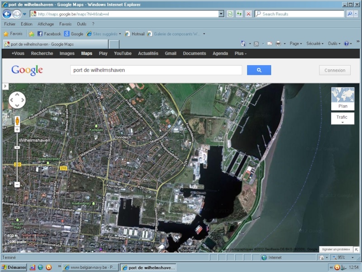Image resolution: width=362 pixels, height=272 pixels.
Task: Stop loading with the red X icon
Action: 248,14
